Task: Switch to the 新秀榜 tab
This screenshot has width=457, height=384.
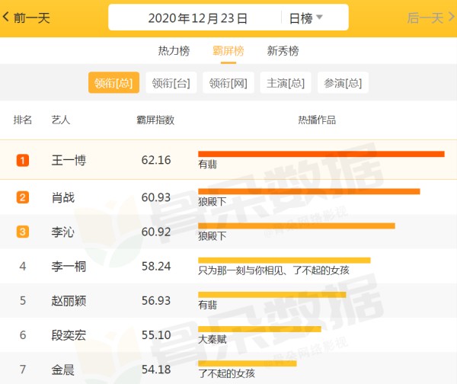Action: (283, 51)
